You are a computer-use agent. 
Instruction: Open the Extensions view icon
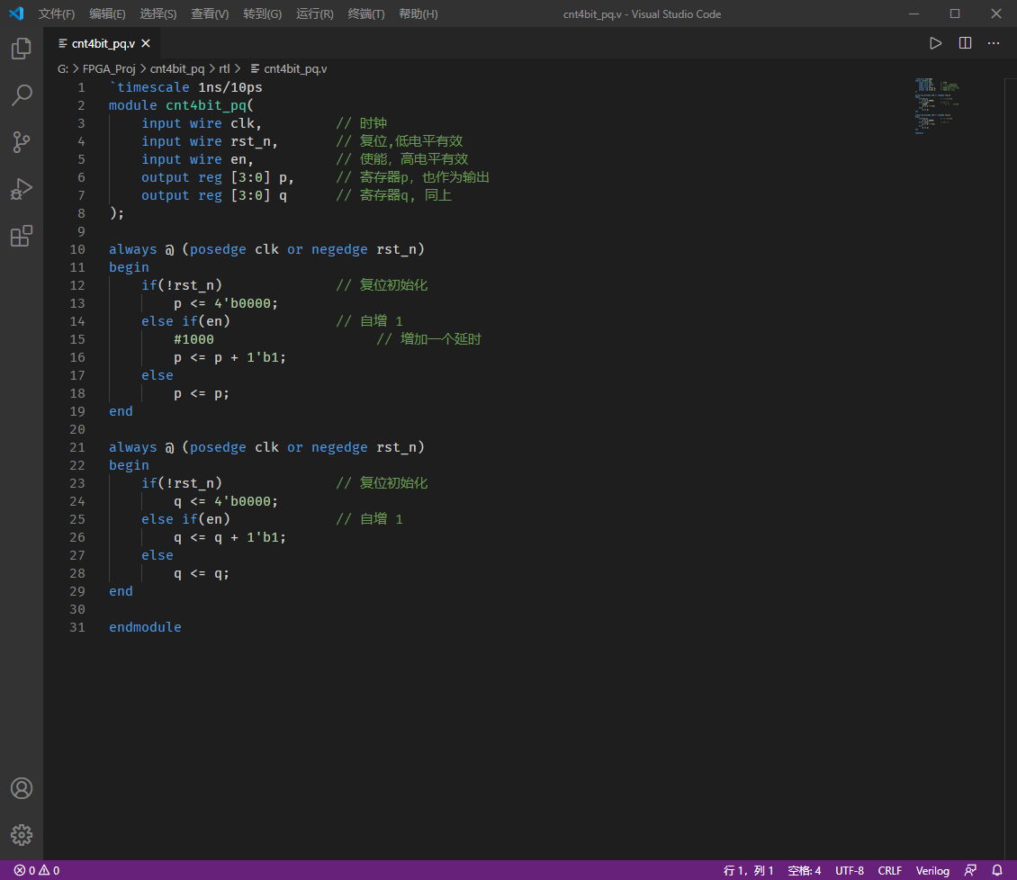22,237
